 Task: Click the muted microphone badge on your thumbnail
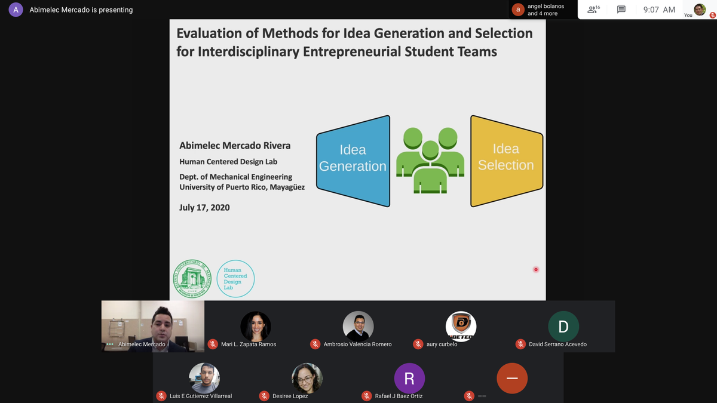pos(712,15)
